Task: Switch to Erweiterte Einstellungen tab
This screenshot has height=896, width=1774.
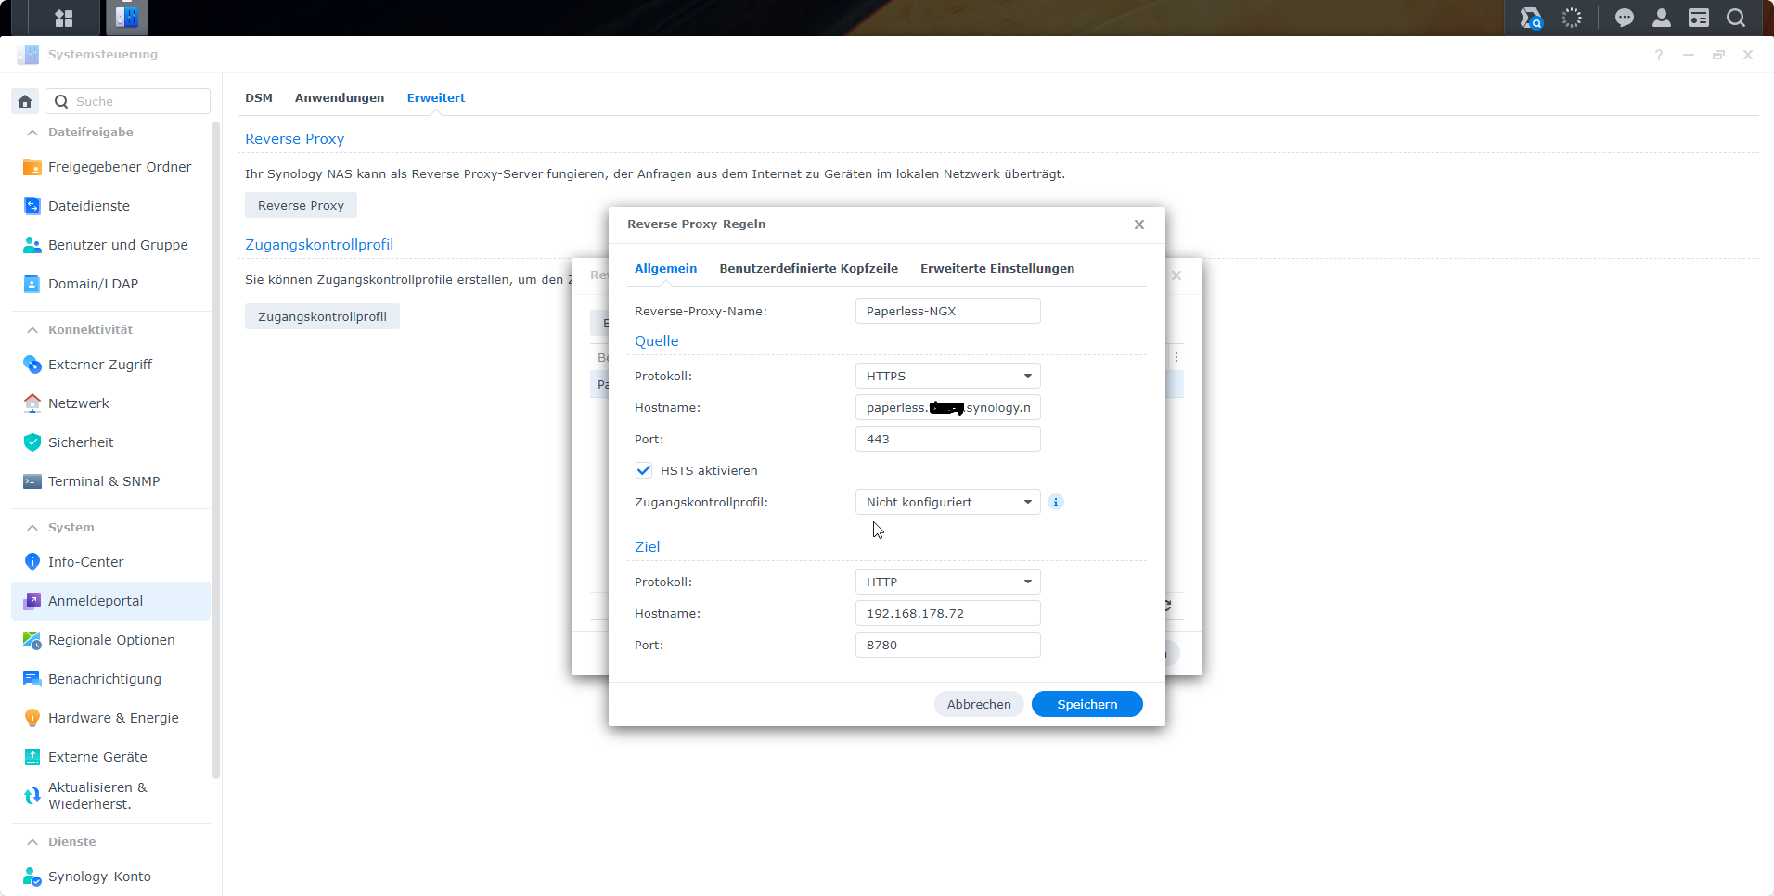Action: coord(997,268)
